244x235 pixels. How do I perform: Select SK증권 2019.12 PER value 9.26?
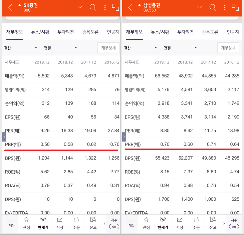tap(45, 131)
